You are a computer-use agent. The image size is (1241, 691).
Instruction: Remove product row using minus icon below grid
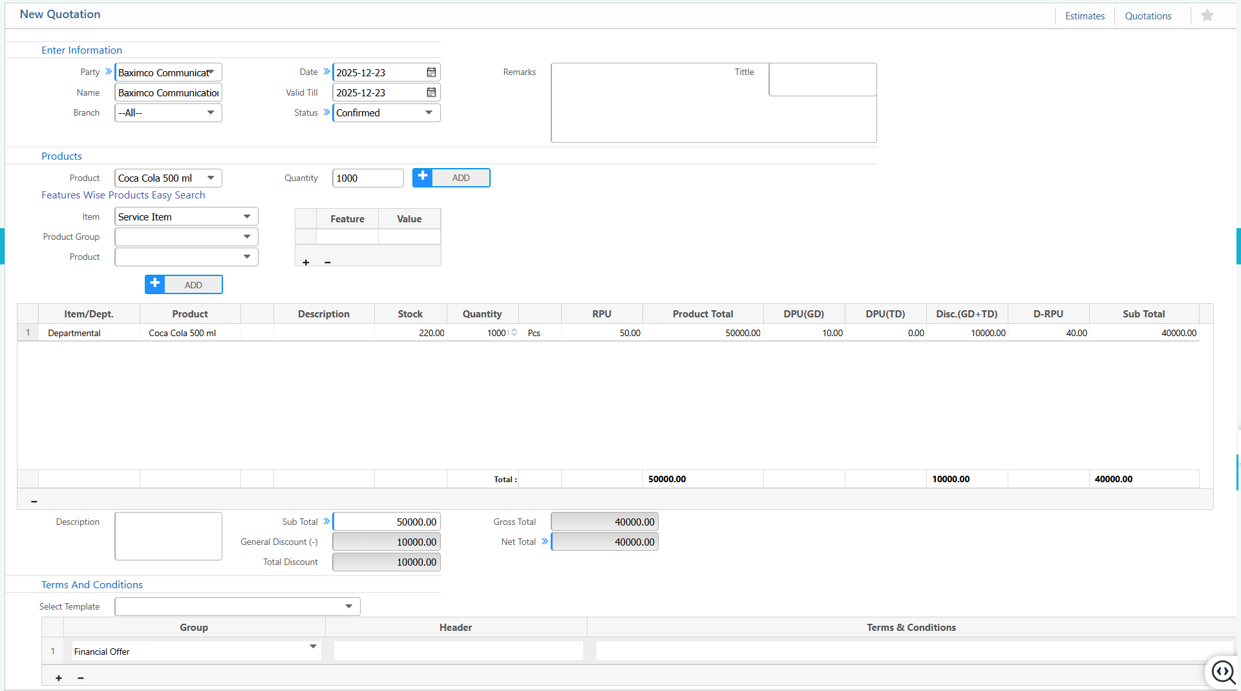pyautogui.click(x=34, y=501)
